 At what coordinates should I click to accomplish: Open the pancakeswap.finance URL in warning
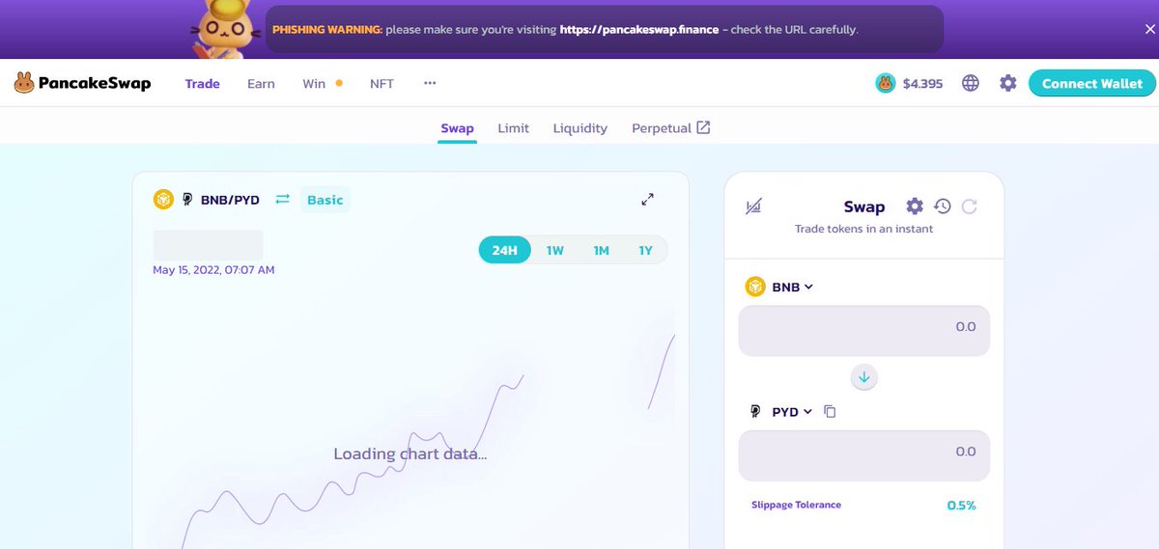[x=639, y=30]
